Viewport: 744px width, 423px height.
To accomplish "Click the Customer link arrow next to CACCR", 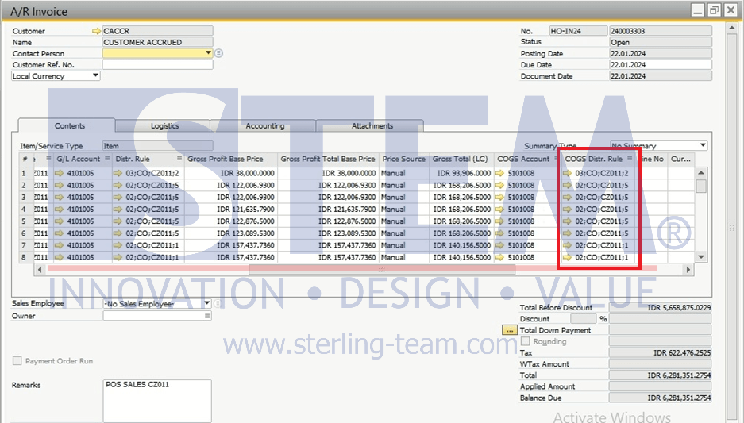I will coord(97,31).
